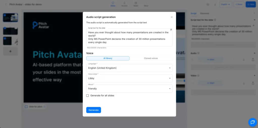Collapse the Script text for the slide section
Screen dimensions: 258x128
point(254,20)
